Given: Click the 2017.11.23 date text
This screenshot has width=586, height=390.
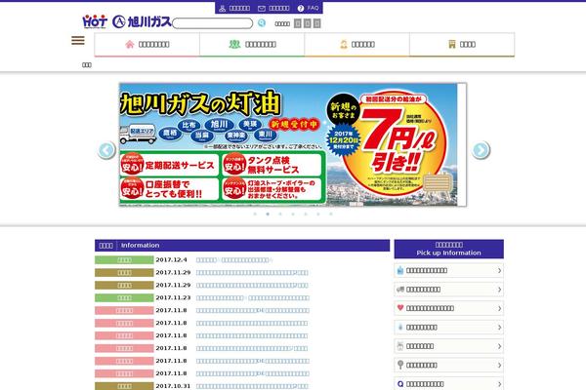Looking at the screenshot, I should click(x=173, y=297).
